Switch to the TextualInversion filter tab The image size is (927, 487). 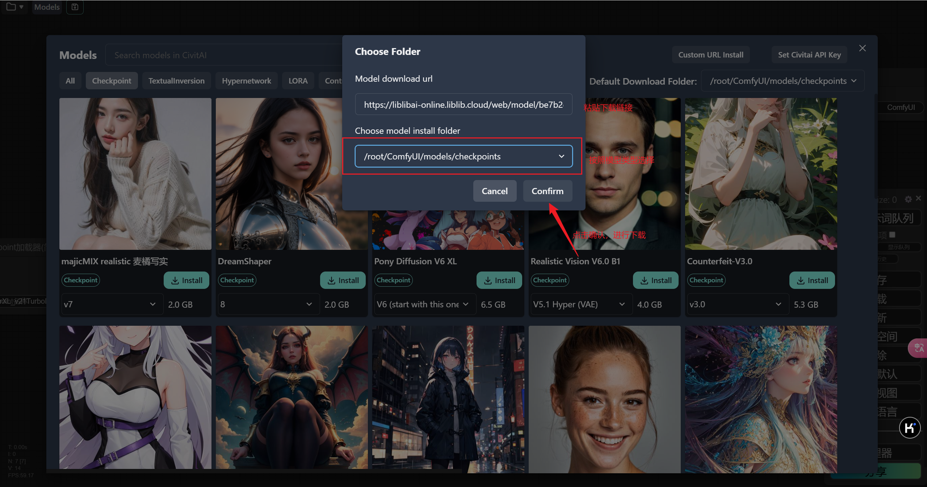tap(176, 81)
